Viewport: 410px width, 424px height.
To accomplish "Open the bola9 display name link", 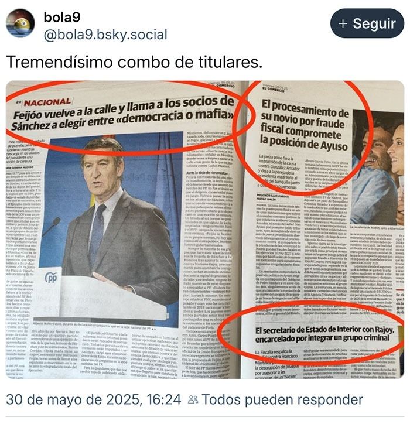I will (62, 18).
